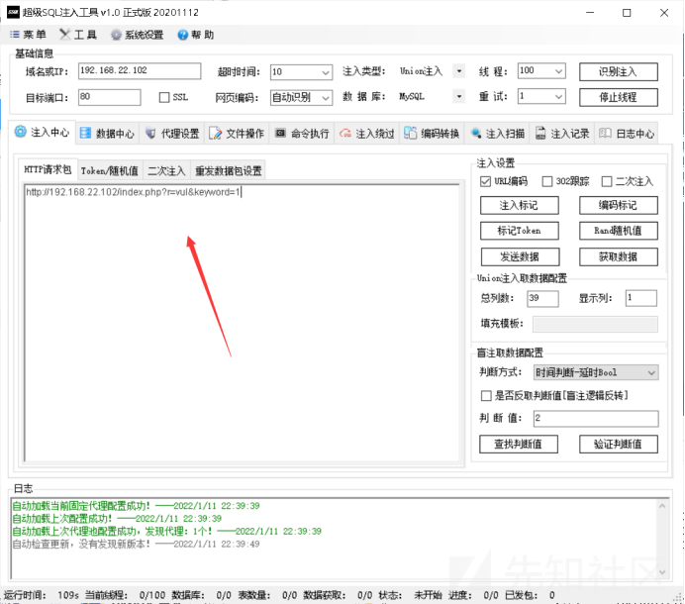
Task: Open the 线程 100 dropdown
Action: (x=558, y=71)
